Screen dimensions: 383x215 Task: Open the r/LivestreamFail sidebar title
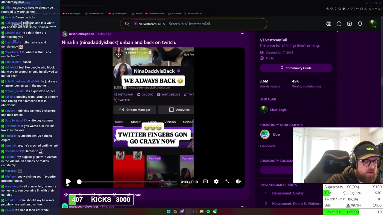[273, 40]
